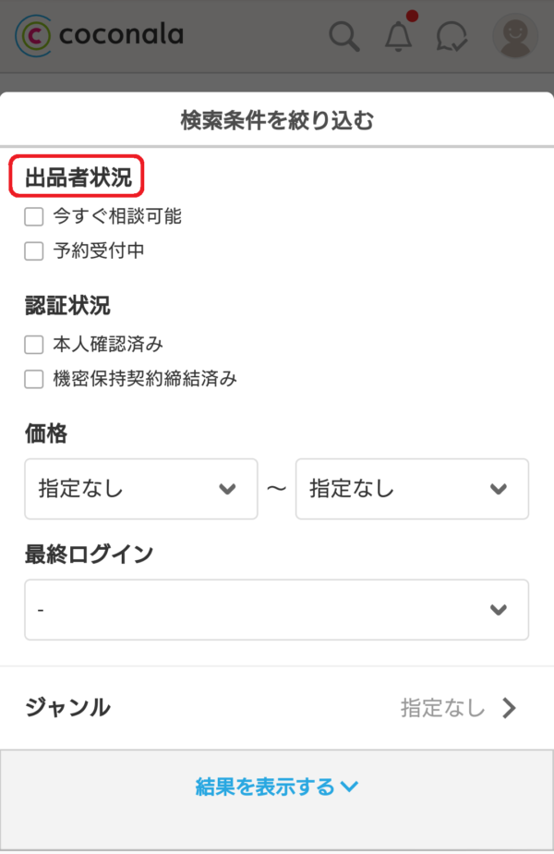Open the maximum price dropdown
The height and width of the screenshot is (854, 554).
click(412, 489)
